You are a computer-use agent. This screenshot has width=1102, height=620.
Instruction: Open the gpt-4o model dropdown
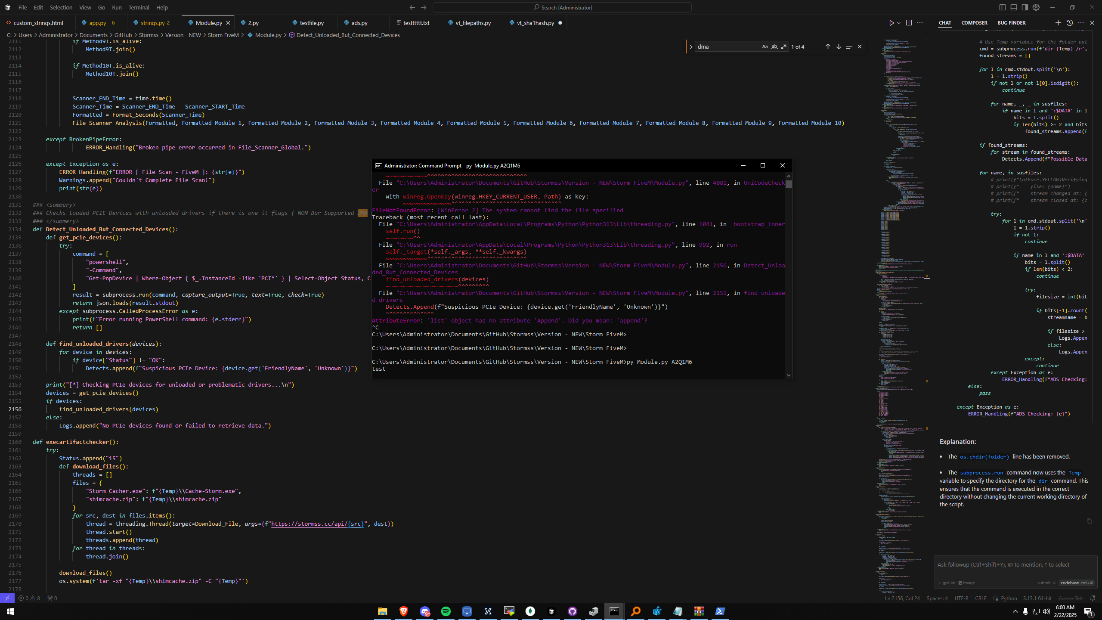[947, 583]
